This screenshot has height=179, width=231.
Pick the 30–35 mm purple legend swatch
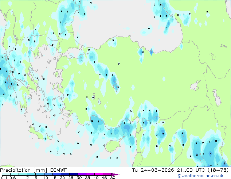pyautogui.click(x=82, y=174)
